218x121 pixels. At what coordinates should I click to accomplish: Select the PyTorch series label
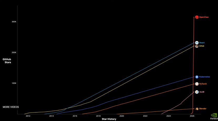(203, 84)
